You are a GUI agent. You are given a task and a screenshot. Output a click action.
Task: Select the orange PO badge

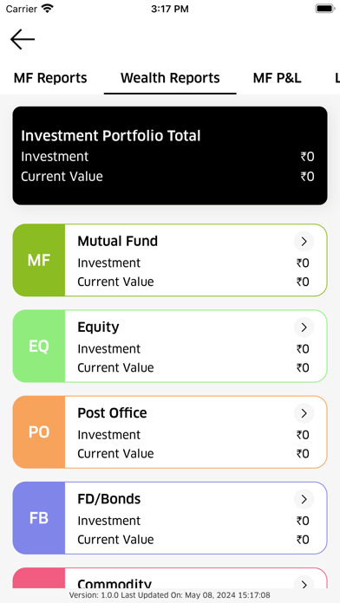39,432
